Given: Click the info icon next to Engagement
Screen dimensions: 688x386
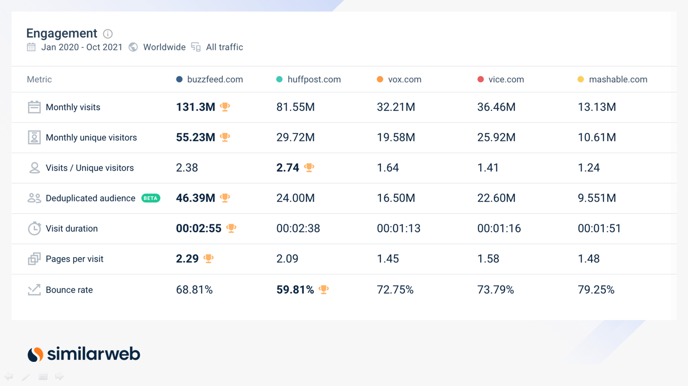Looking at the screenshot, I should 108,34.
